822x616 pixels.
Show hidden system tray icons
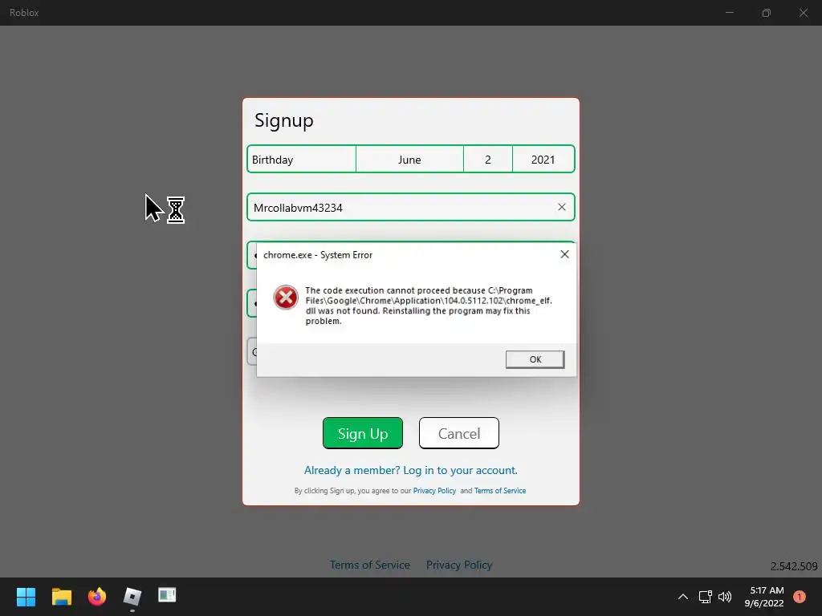(682, 596)
